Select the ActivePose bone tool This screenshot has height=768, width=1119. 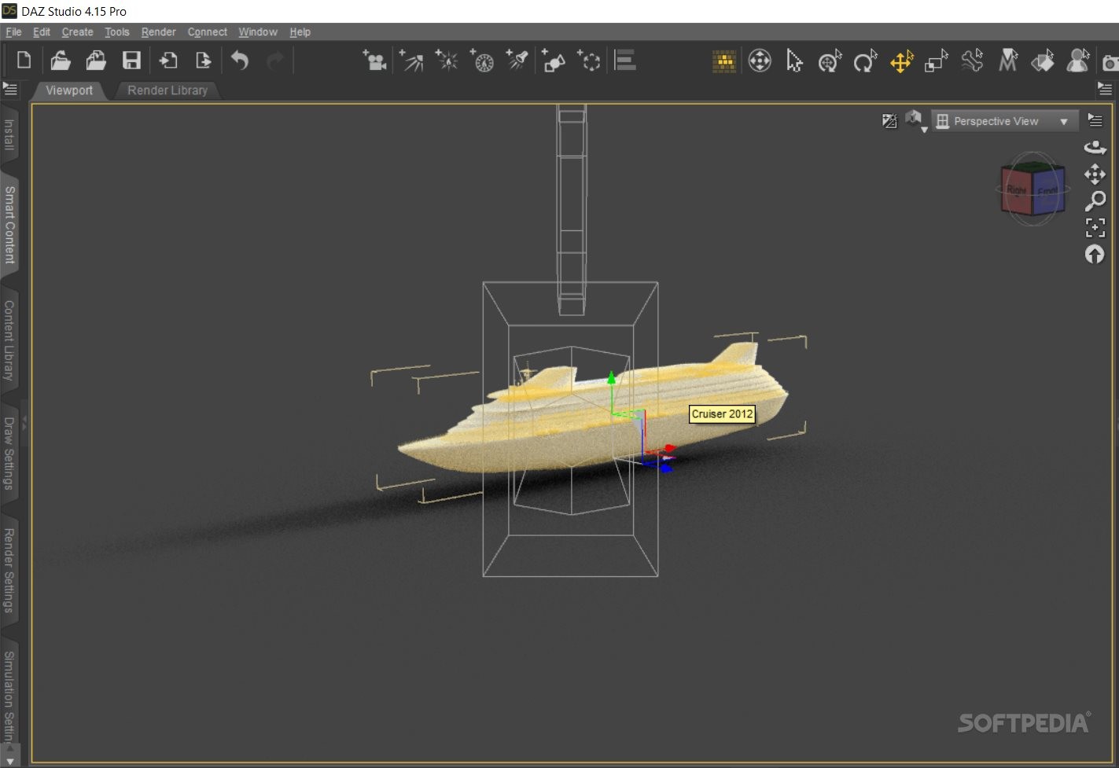point(972,61)
